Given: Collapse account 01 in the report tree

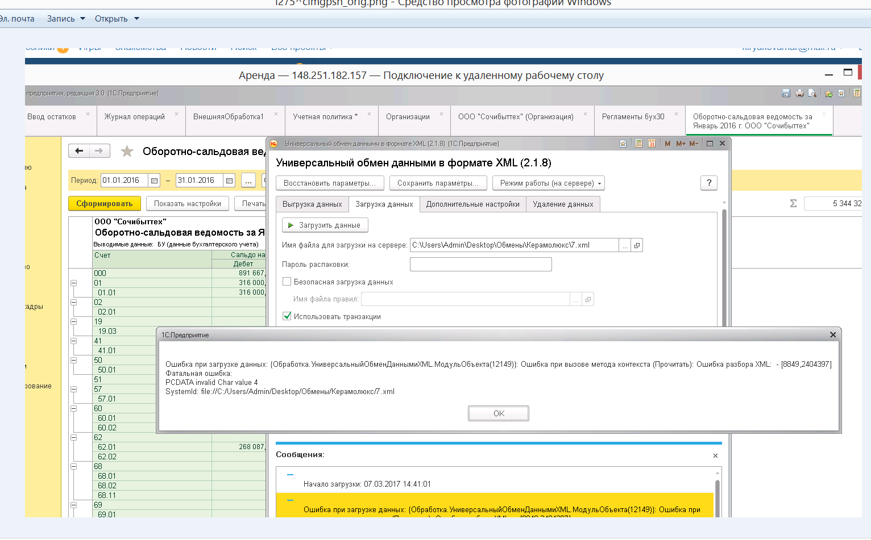Looking at the screenshot, I should (73, 283).
